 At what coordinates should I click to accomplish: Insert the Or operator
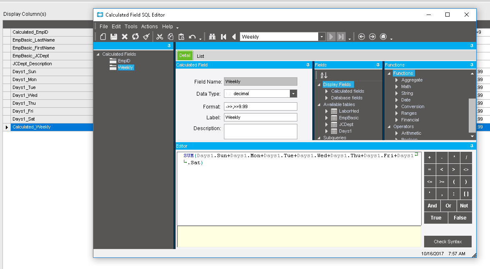(448, 206)
